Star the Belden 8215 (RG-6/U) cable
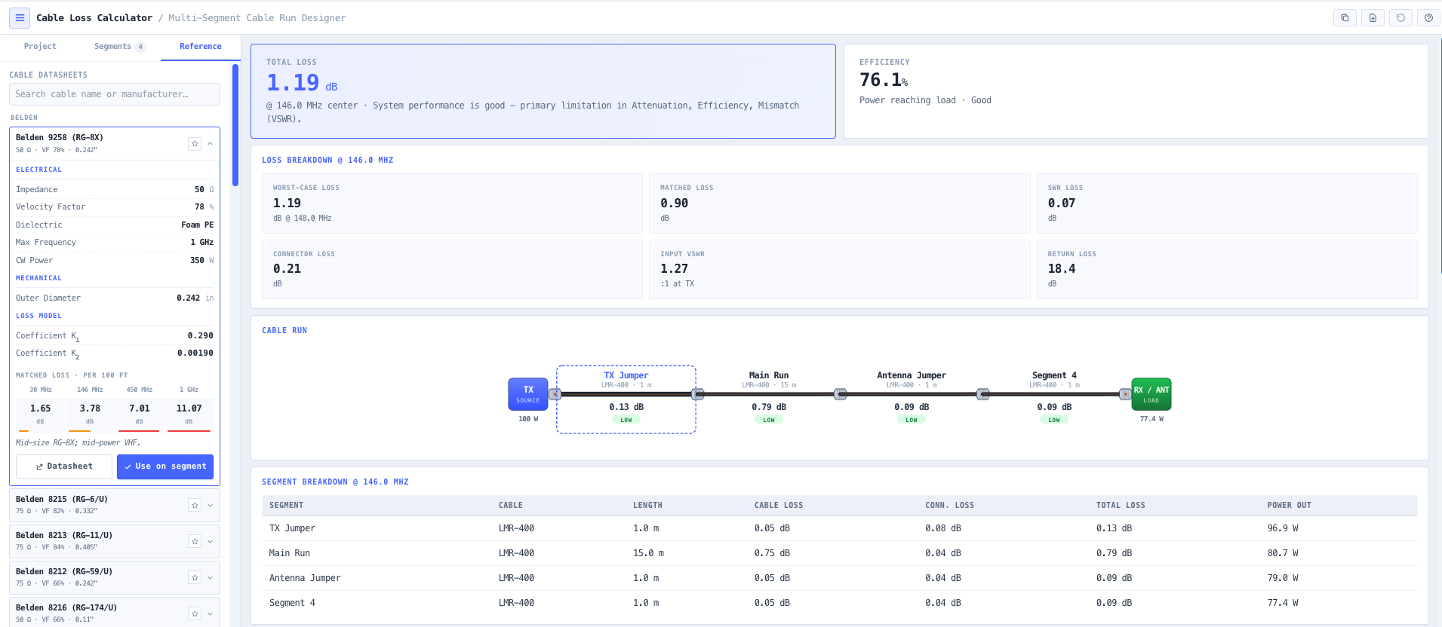The image size is (1442, 627). pyautogui.click(x=195, y=505)
